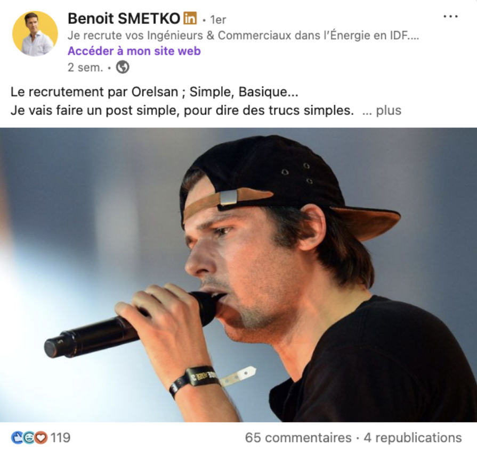
Task: Click the '1er' connection degree label
Action: click(218, 20)
